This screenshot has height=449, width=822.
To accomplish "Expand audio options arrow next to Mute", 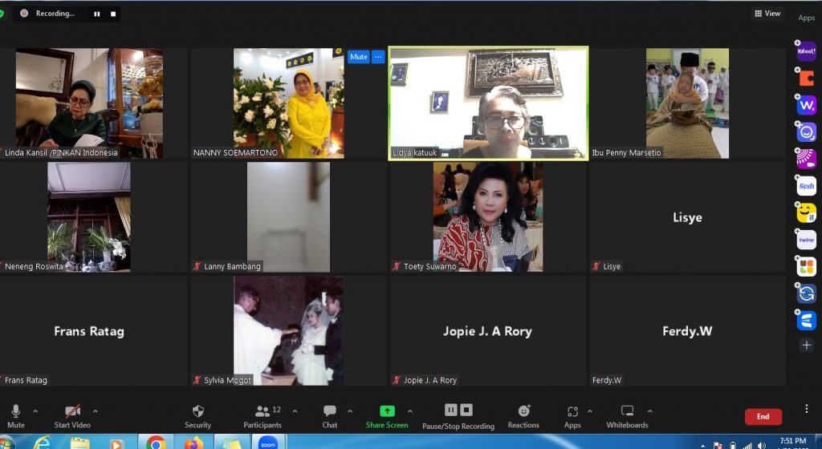I will [35, 411].
